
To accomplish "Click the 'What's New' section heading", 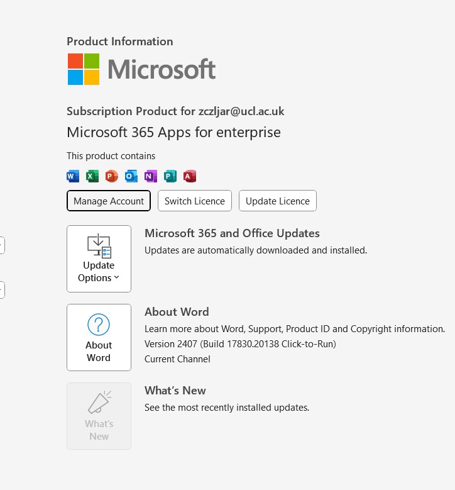I will 175,391.
